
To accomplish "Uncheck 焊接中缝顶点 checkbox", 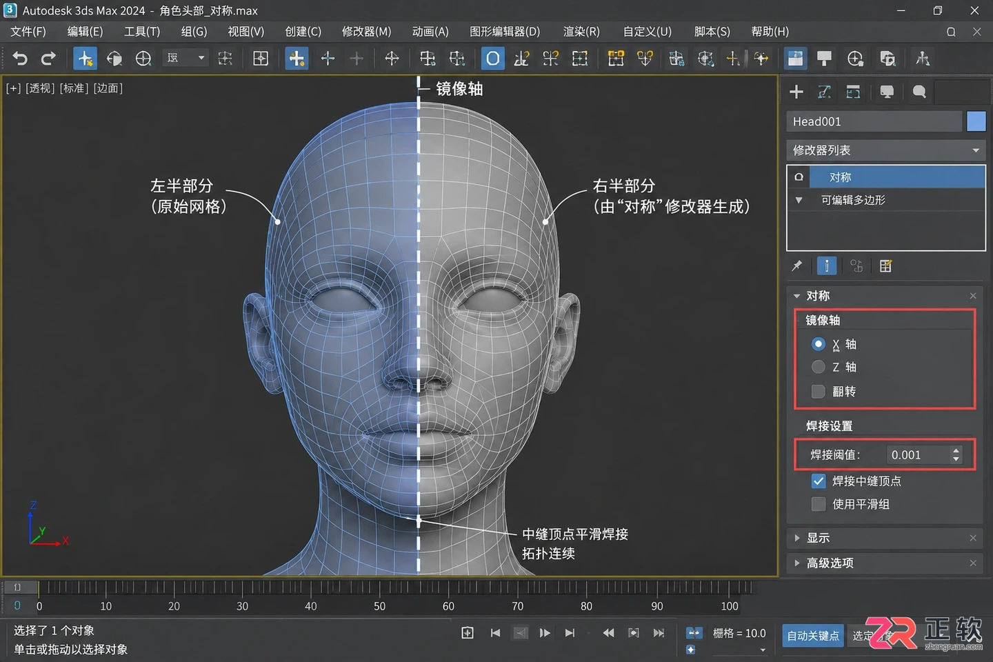I will click(819, 481).
